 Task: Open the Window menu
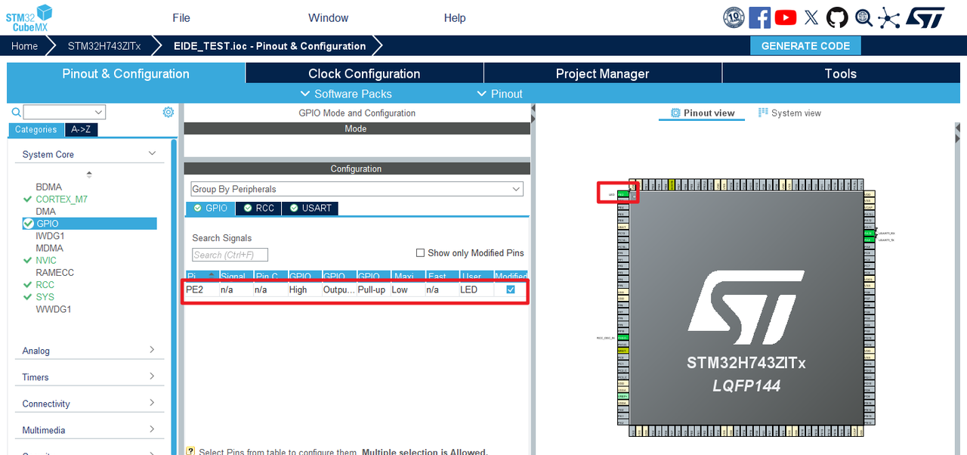pos(329,18)
